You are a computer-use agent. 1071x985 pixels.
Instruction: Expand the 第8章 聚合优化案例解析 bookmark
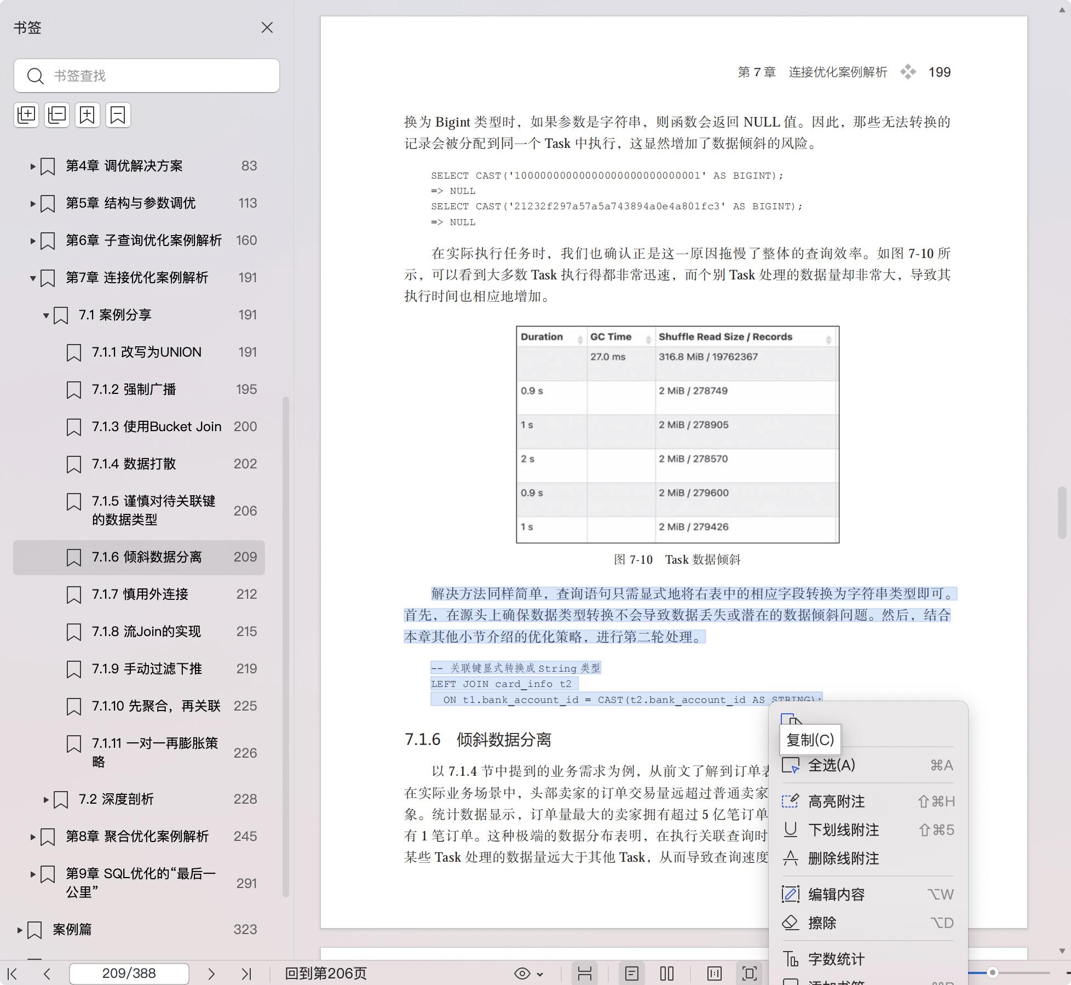tap(33, 837)
